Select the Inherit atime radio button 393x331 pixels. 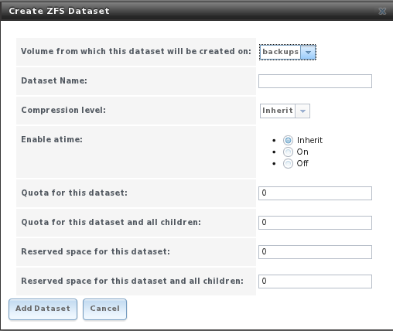pyautogui.click(x=288, y=140)
